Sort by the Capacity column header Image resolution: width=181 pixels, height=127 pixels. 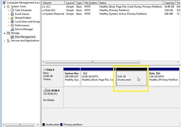[x=169, y=3]
